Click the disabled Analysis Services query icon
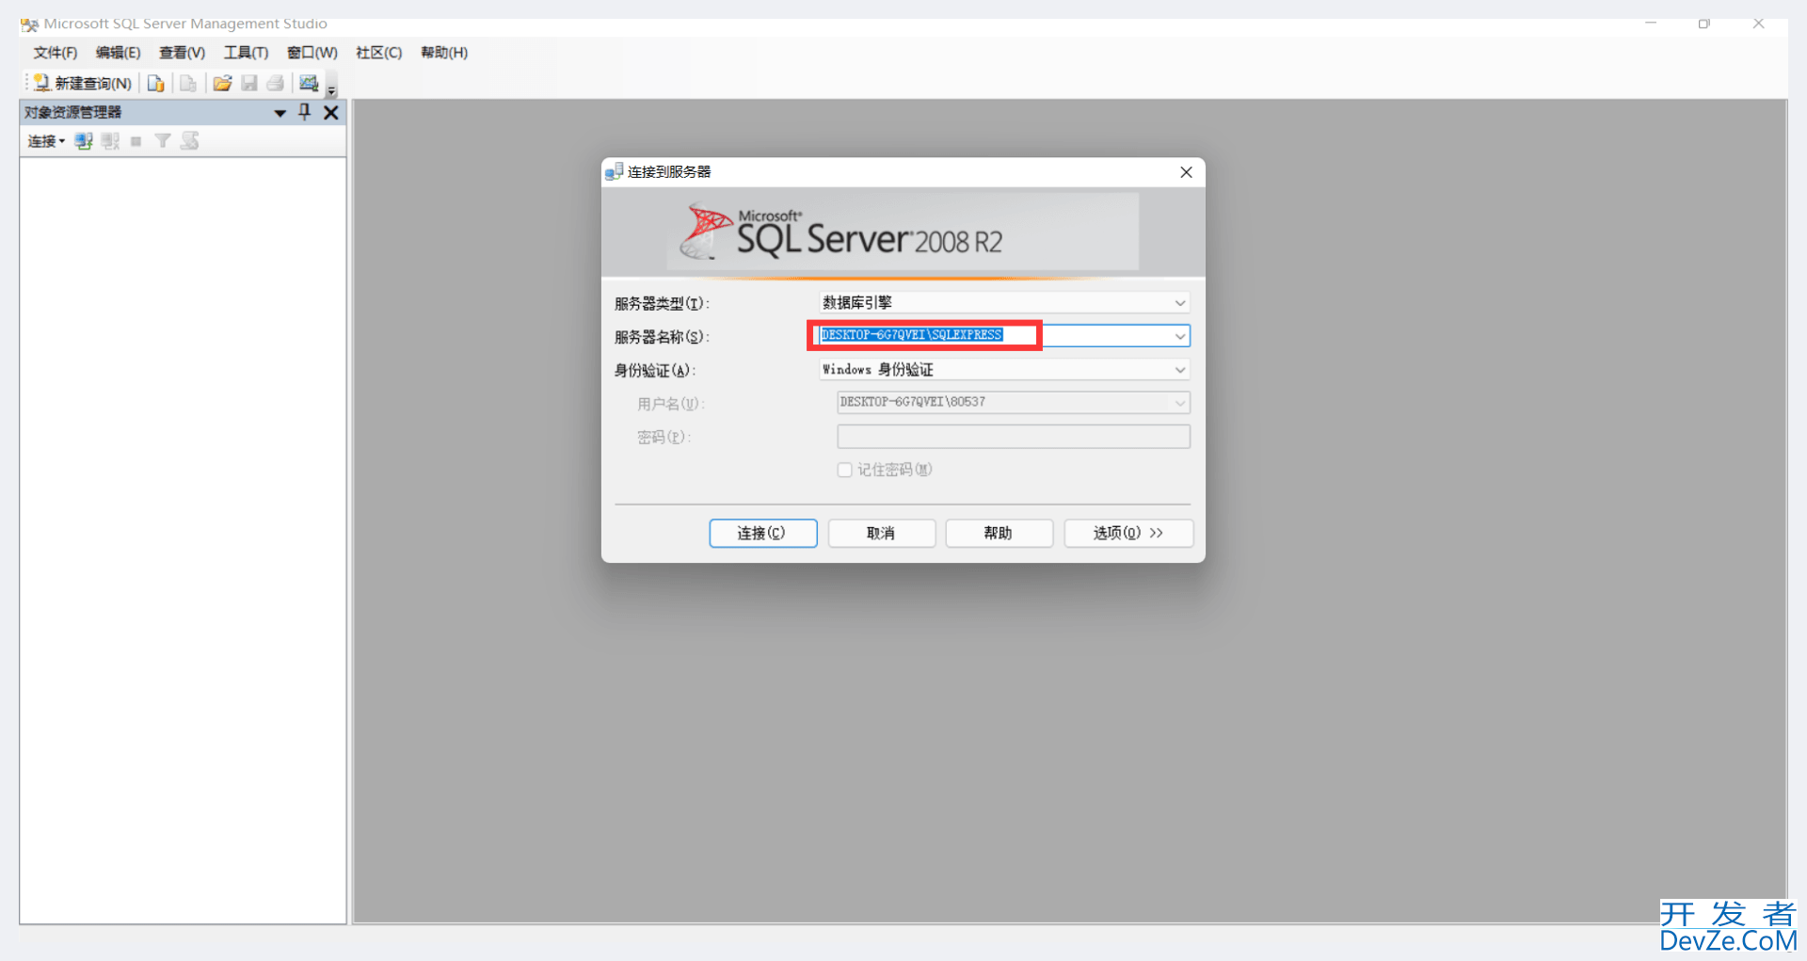The image size is (1807, 961). [188, 84]
